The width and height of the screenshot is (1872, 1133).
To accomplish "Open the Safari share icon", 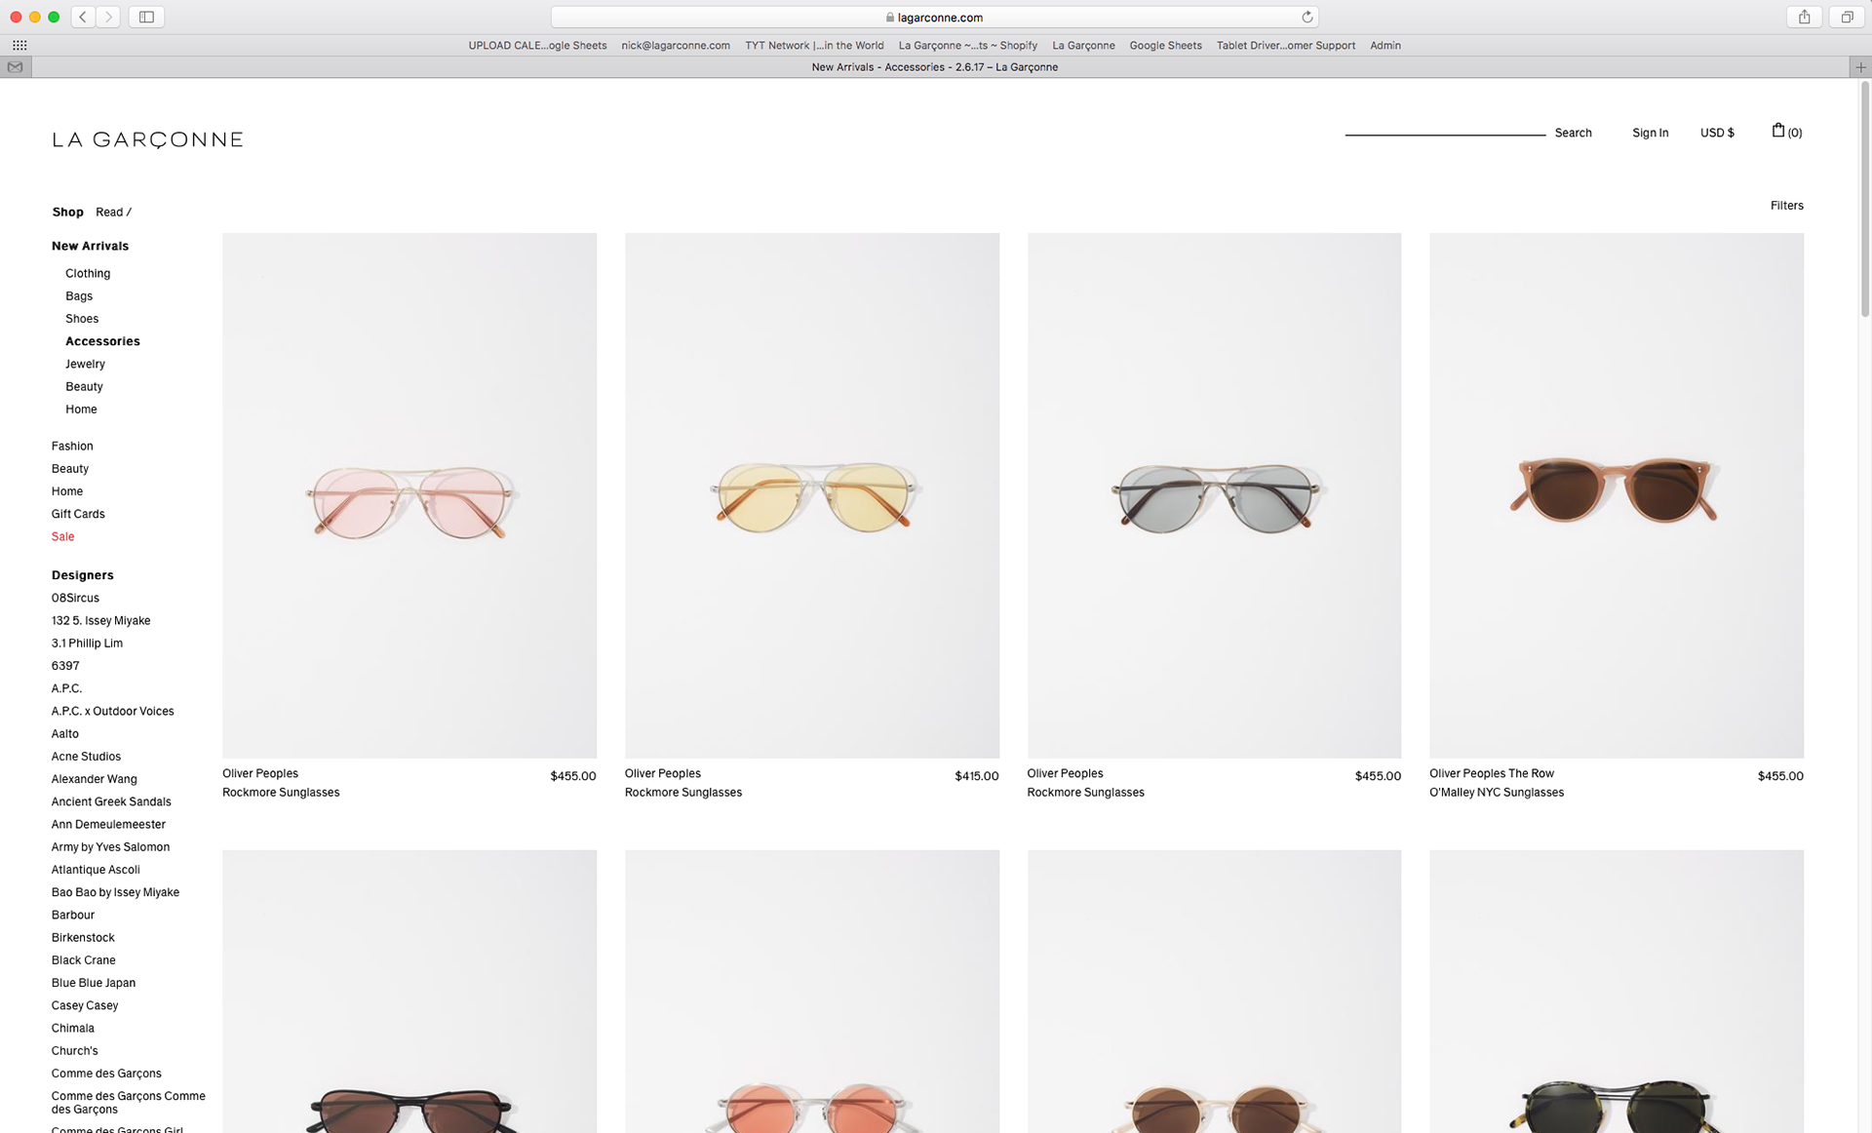I will (x=1805, y=17).
